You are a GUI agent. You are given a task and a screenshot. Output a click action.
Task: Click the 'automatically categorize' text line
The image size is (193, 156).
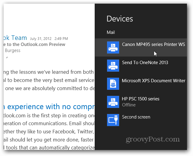tap(49, 148)
